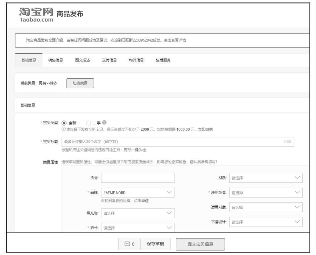Viewport: 316px width, 255px height.
Task: Open the 填充物 dropdown
Action: [138, 213]
